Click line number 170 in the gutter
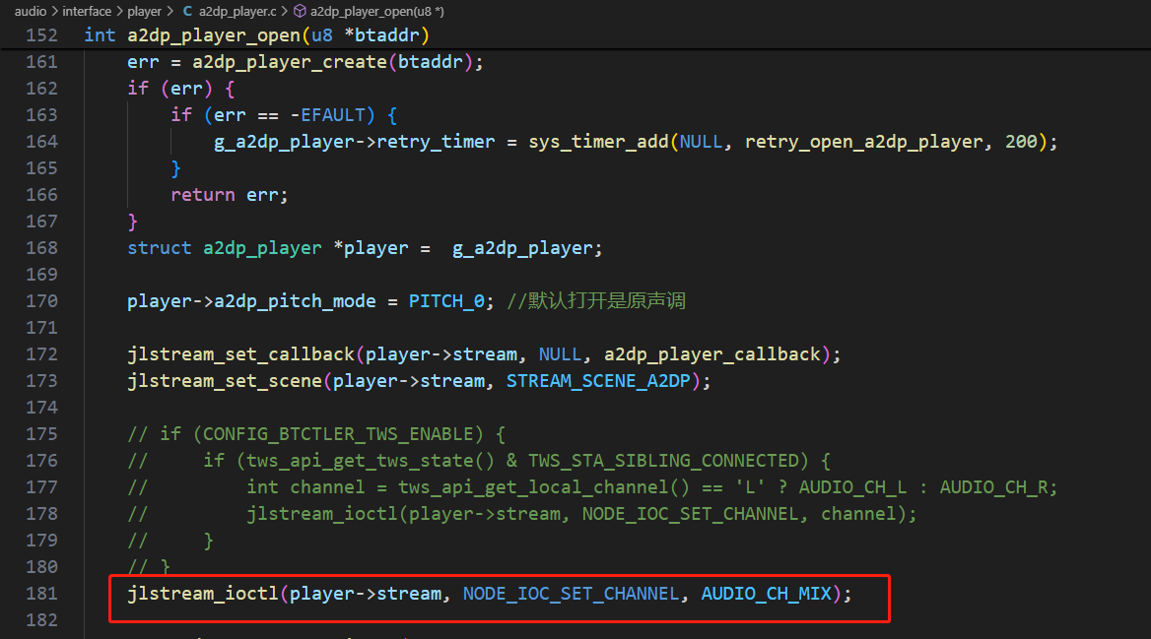Viewport: 1151px width, 639px height. [x=41, y=300]
